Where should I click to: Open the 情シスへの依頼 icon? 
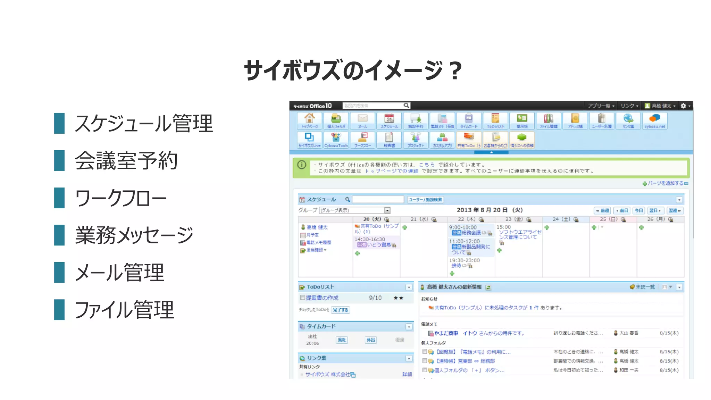coord(522,140)
